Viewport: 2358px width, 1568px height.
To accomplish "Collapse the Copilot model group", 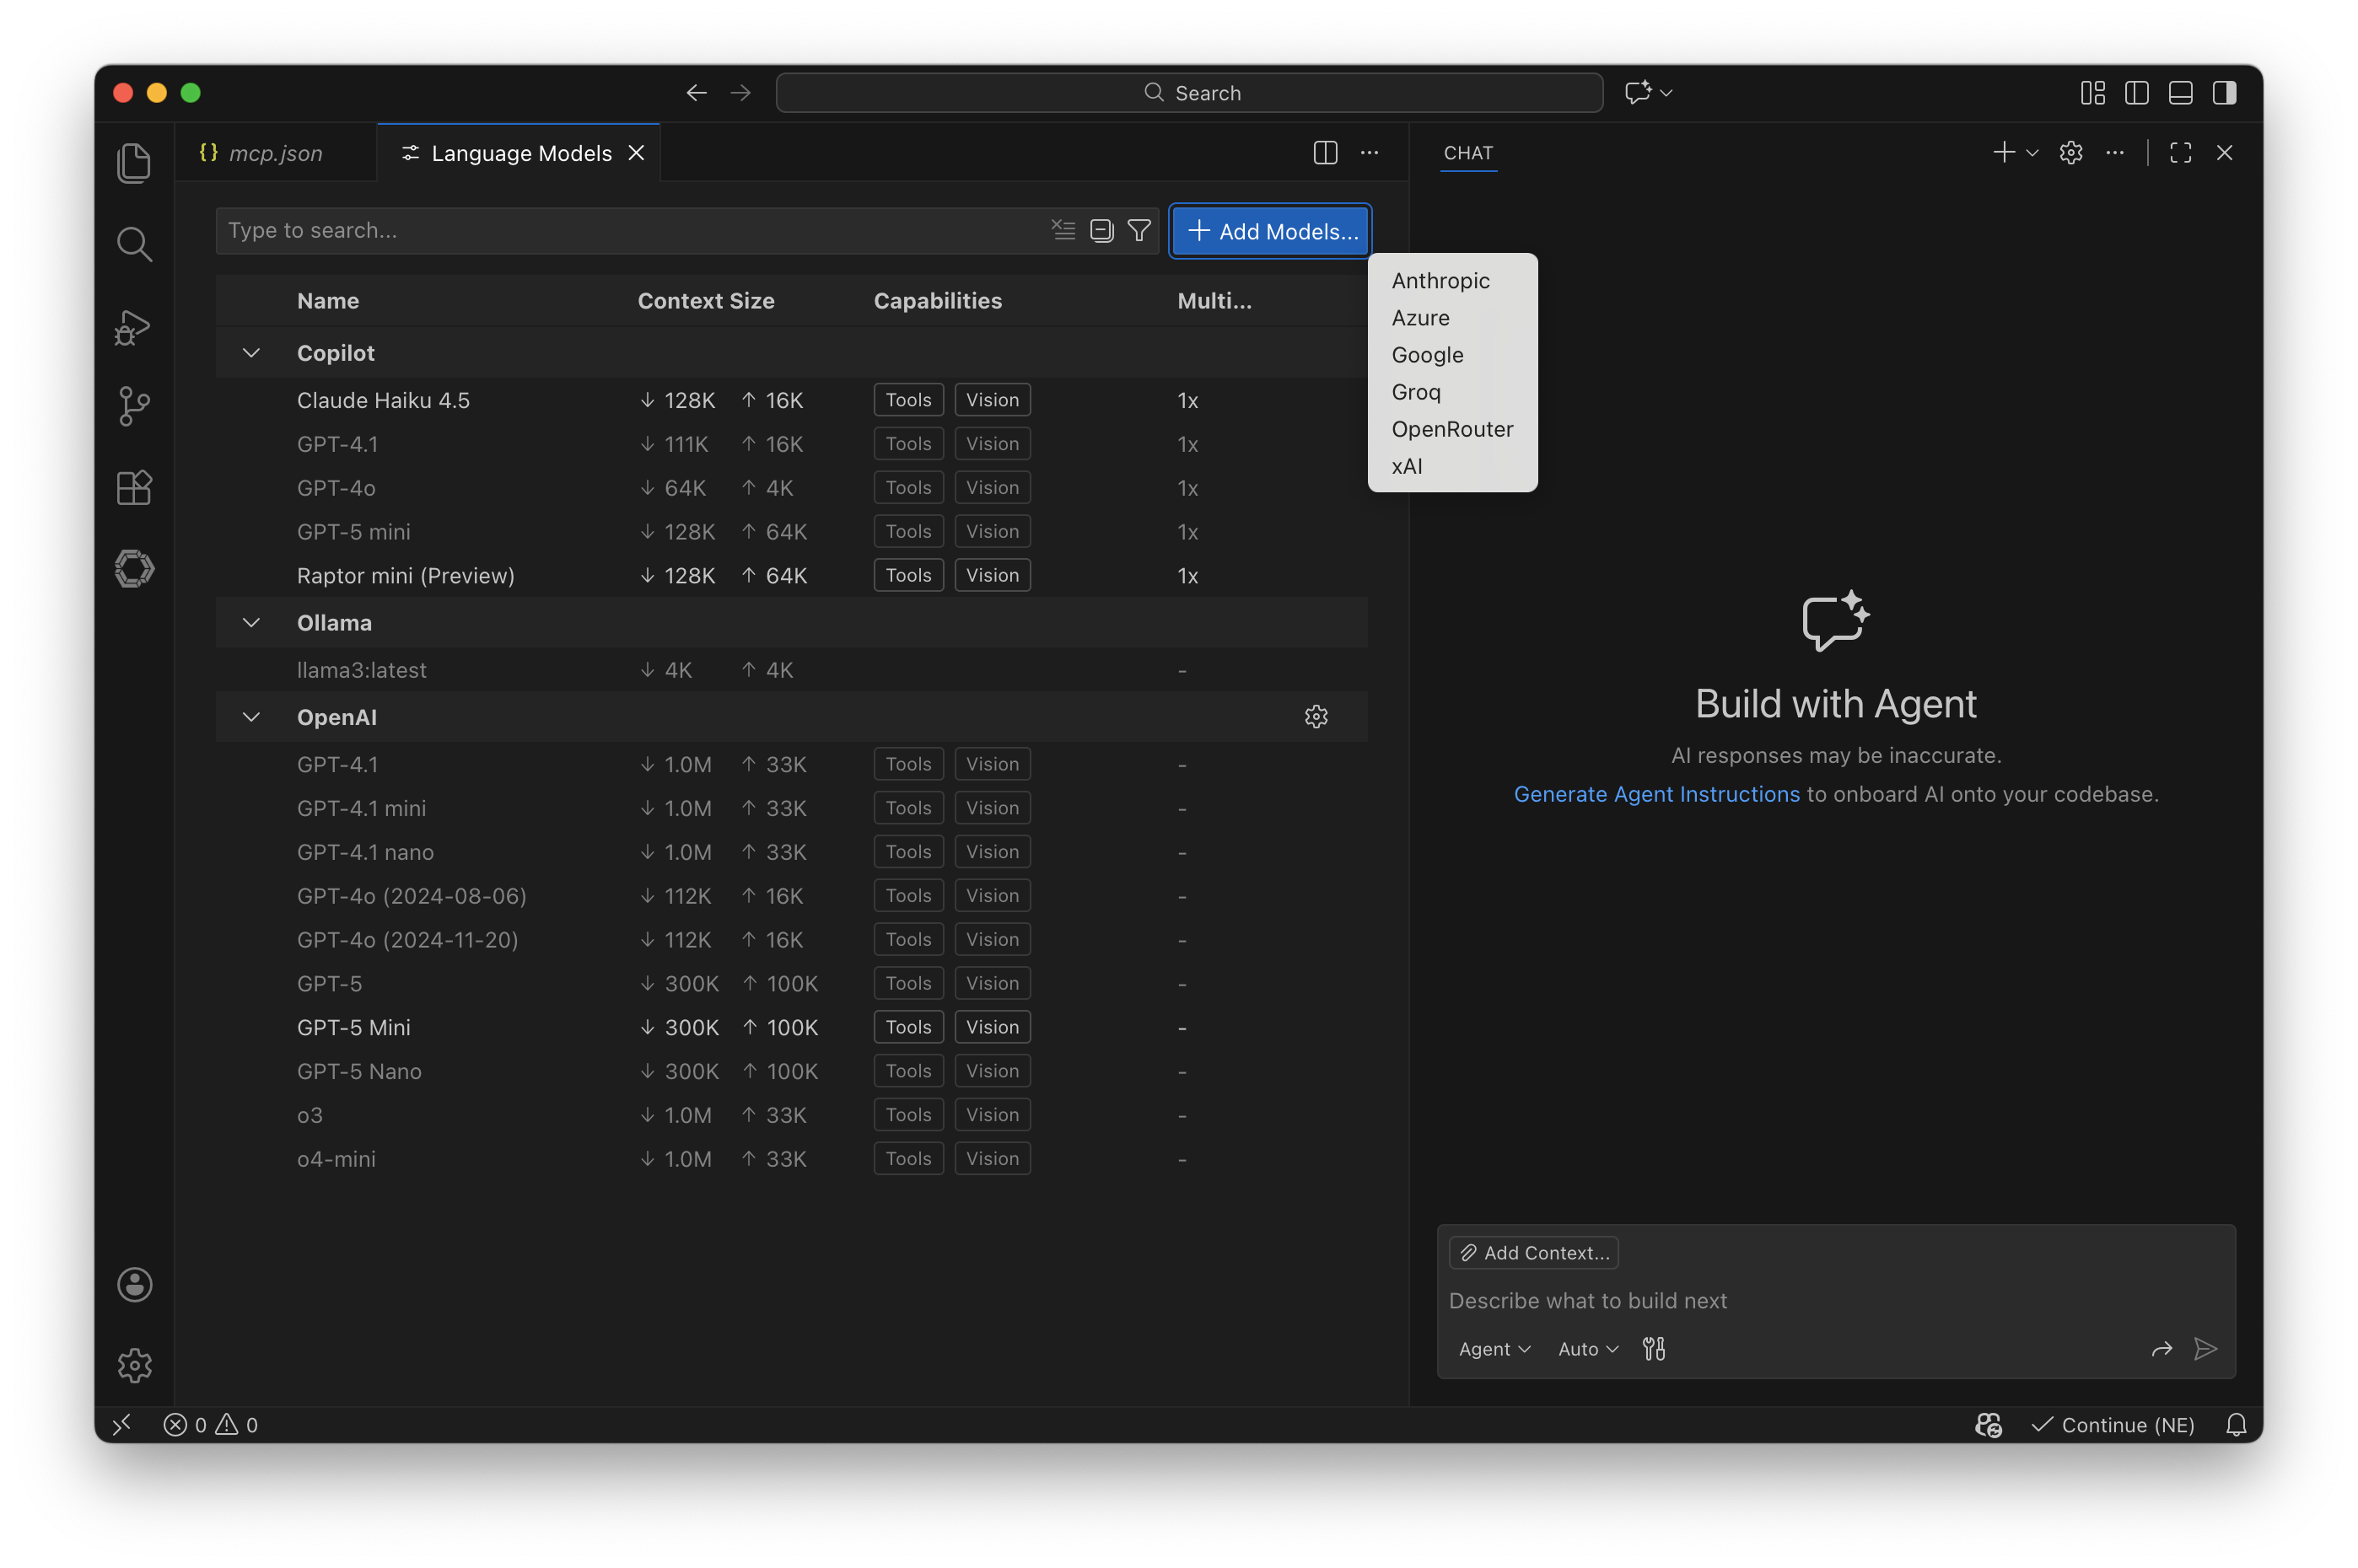I will [x=251, y=353].
